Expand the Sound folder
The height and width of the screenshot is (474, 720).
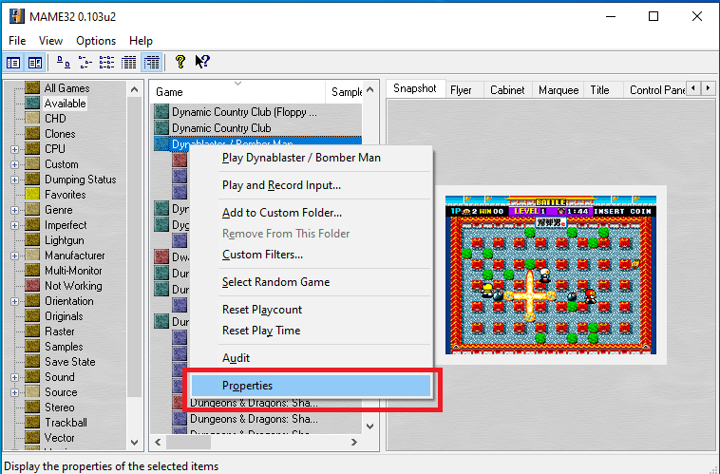point(14,377)
